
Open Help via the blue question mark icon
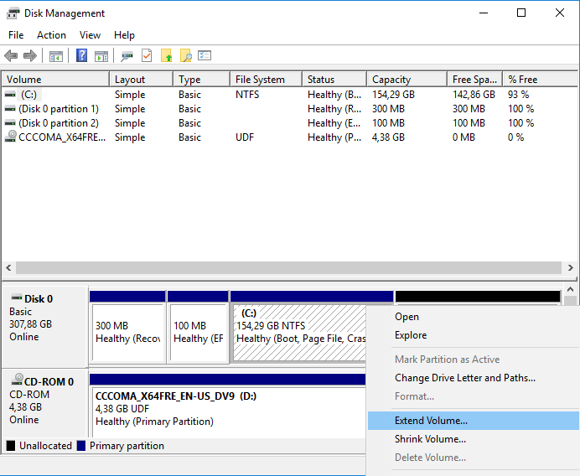81,56
